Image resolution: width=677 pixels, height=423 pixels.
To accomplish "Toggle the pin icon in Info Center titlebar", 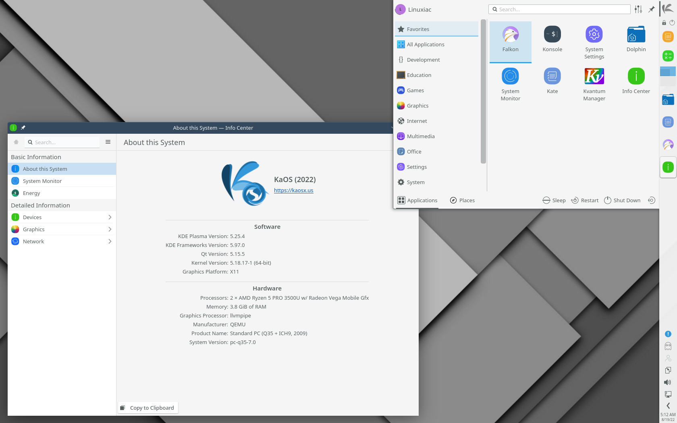I will (23, 128).
